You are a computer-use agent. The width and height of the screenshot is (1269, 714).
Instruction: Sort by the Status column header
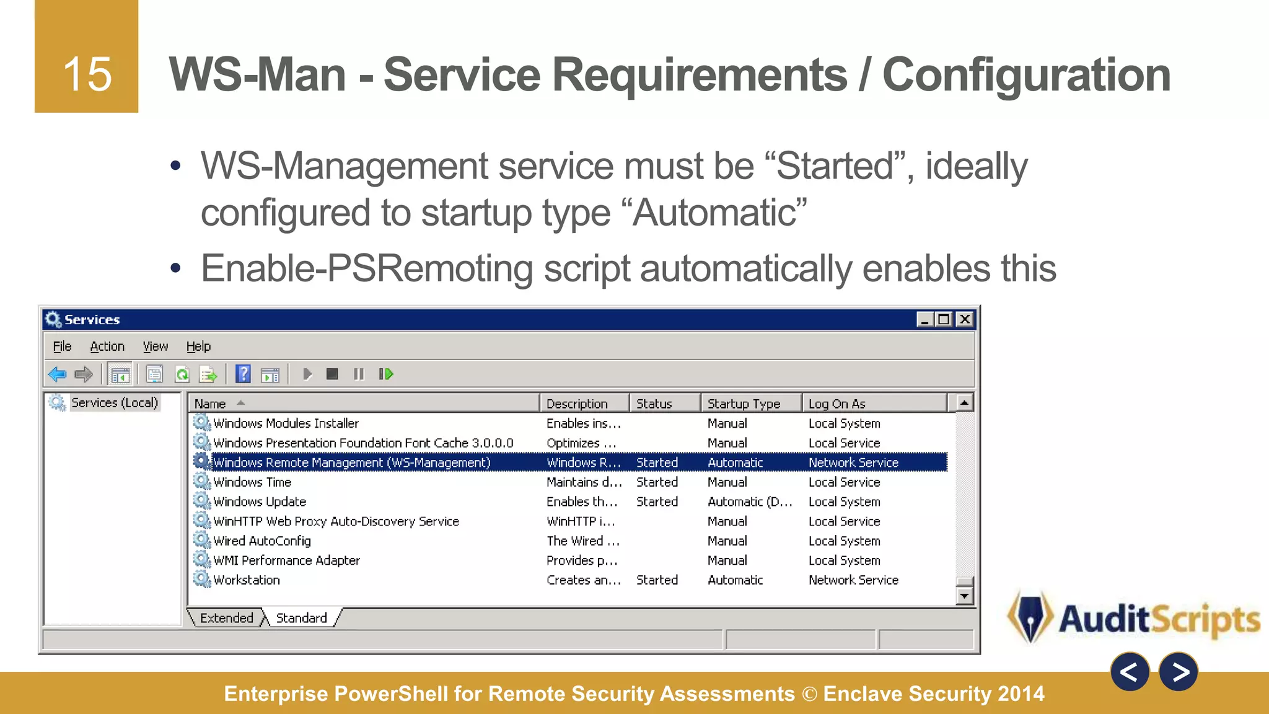click(x=665, y=403)
